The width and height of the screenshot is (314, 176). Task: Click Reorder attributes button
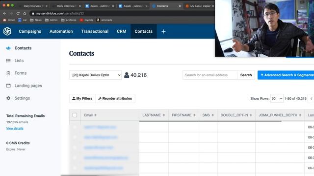click(115, 98)
